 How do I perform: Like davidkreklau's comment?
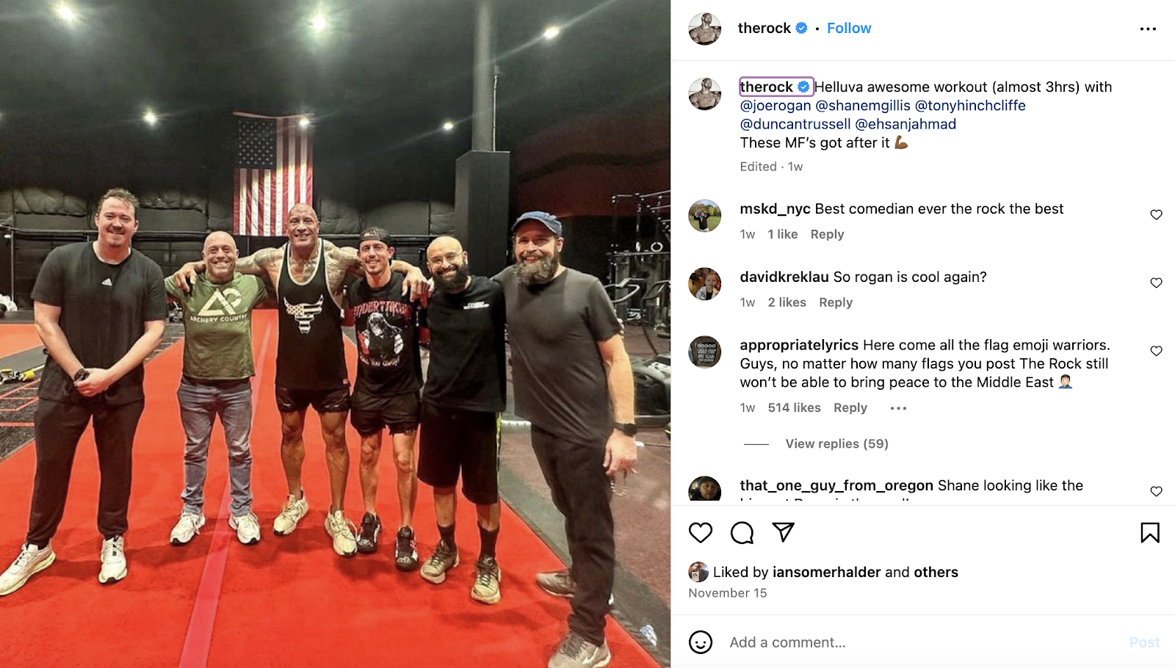click(x=1156, y=283)
